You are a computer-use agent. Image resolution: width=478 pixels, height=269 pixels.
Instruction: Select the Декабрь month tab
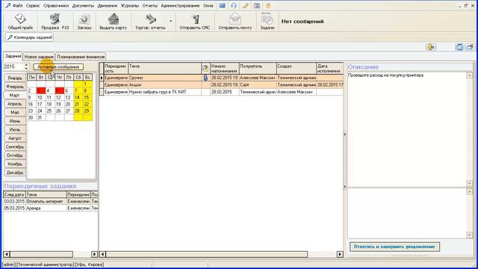pos(15,173)
